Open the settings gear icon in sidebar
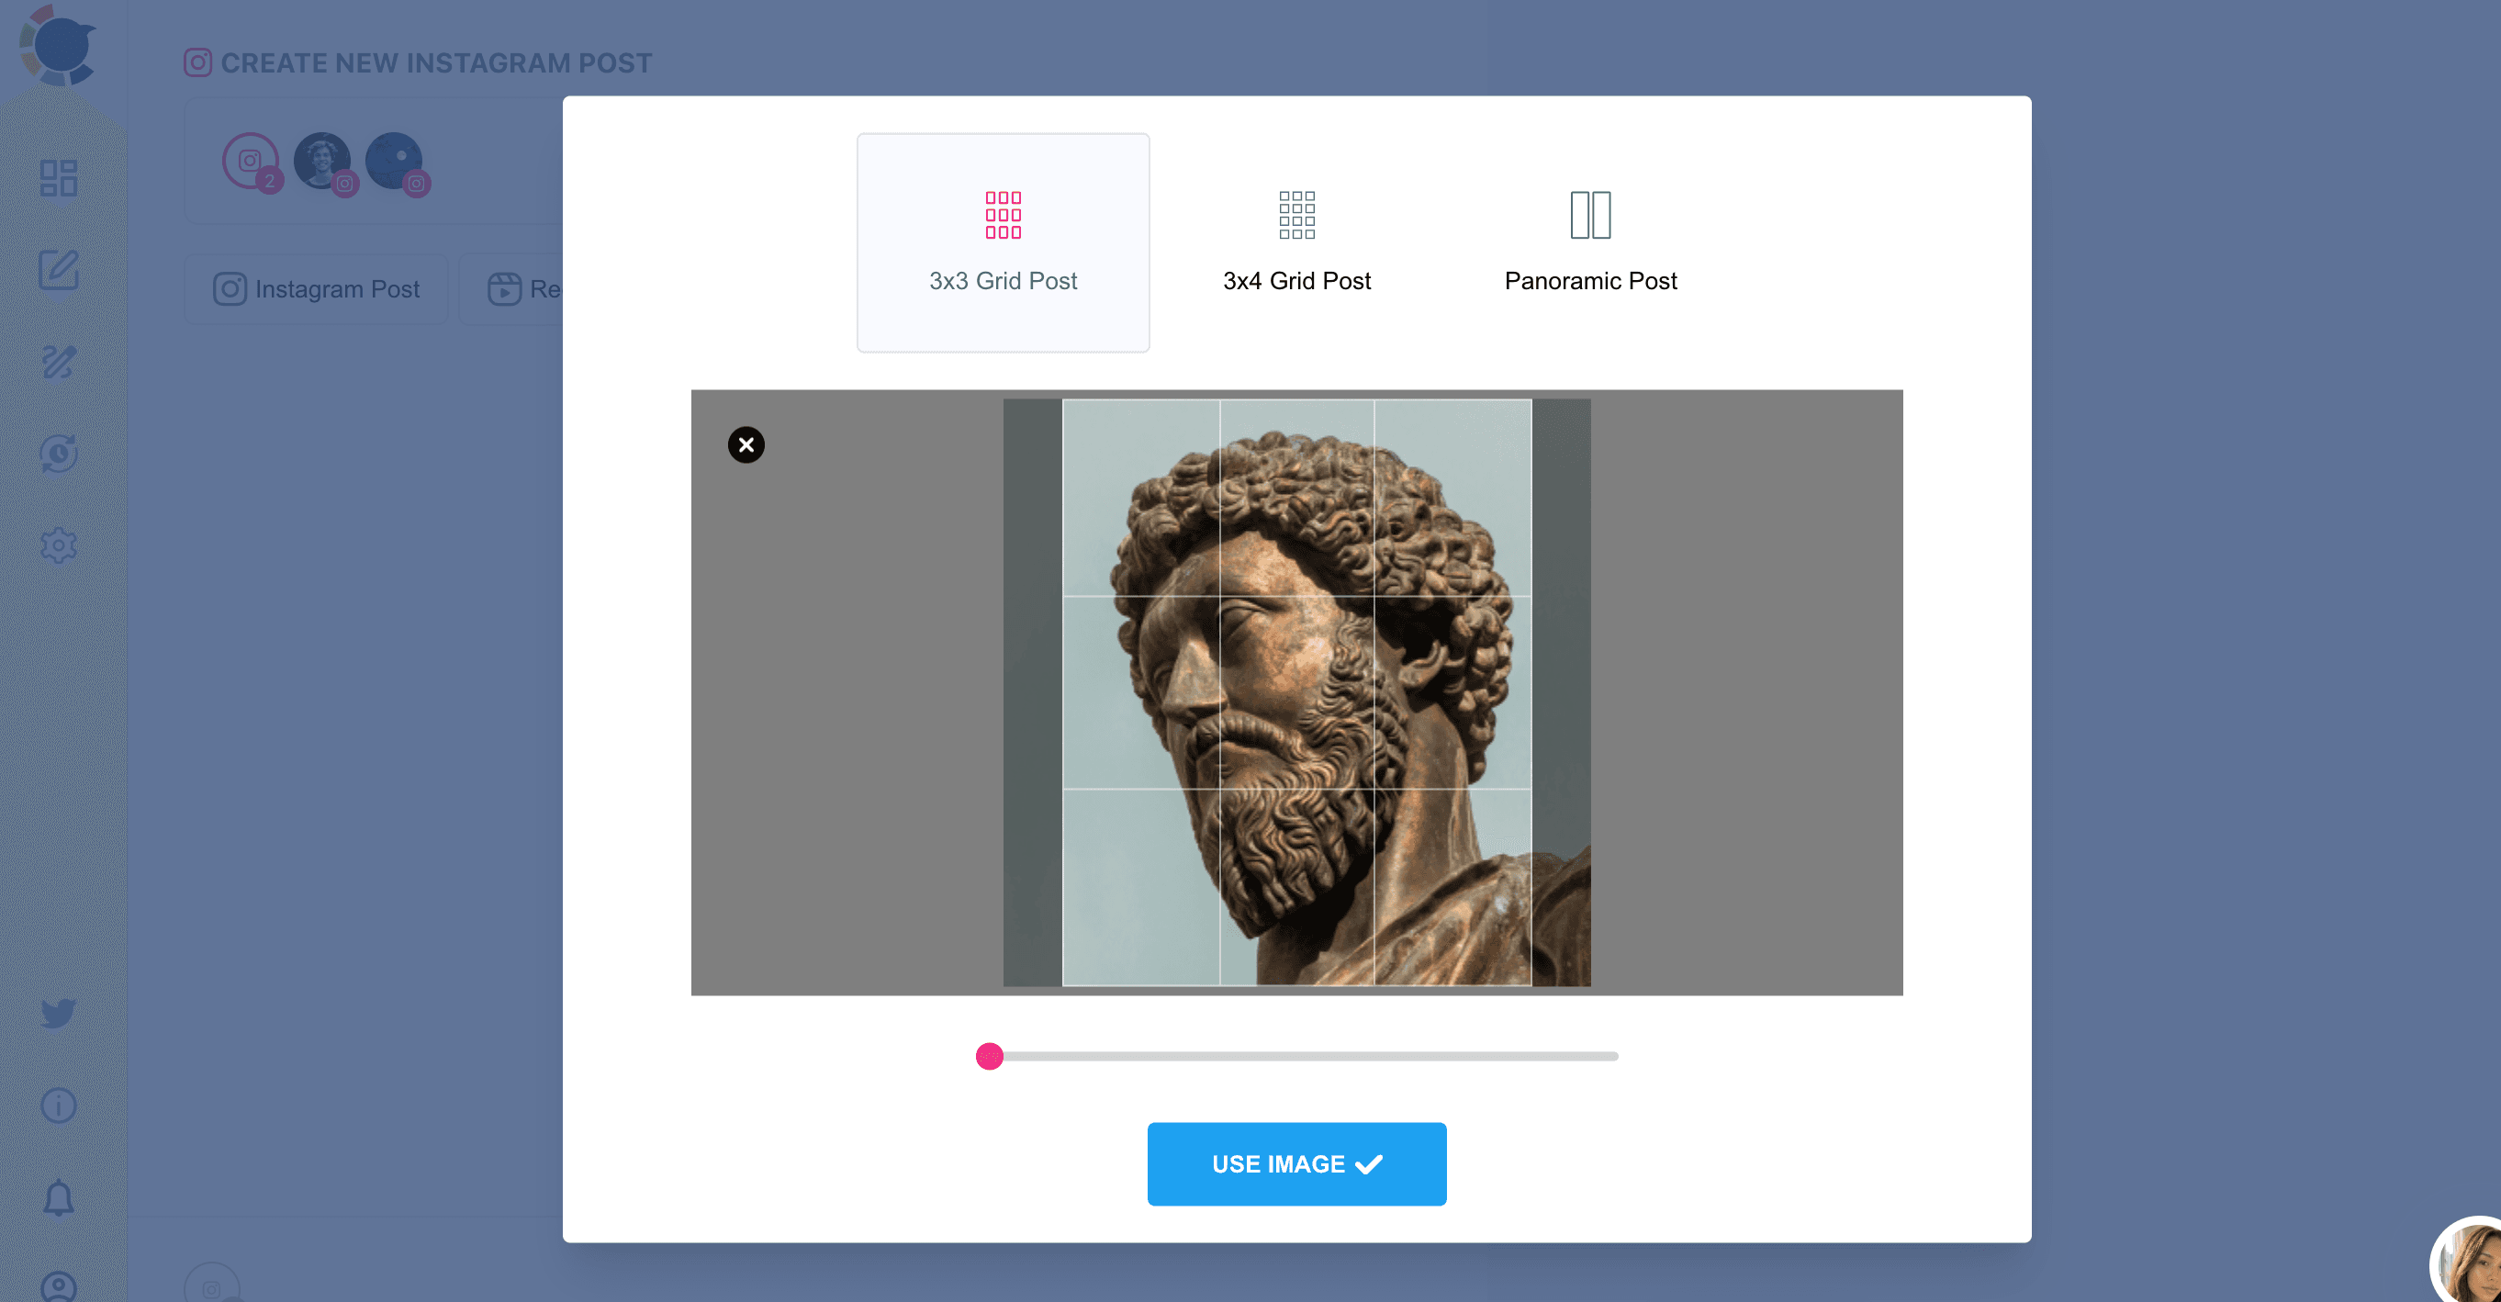Viewport: 2501px width, 1302px height. (x=58, y=544)
